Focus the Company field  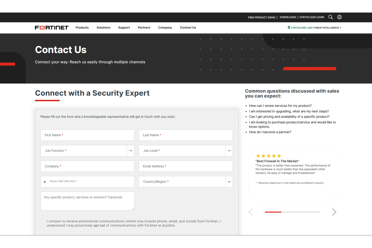[x=87, y=166]
